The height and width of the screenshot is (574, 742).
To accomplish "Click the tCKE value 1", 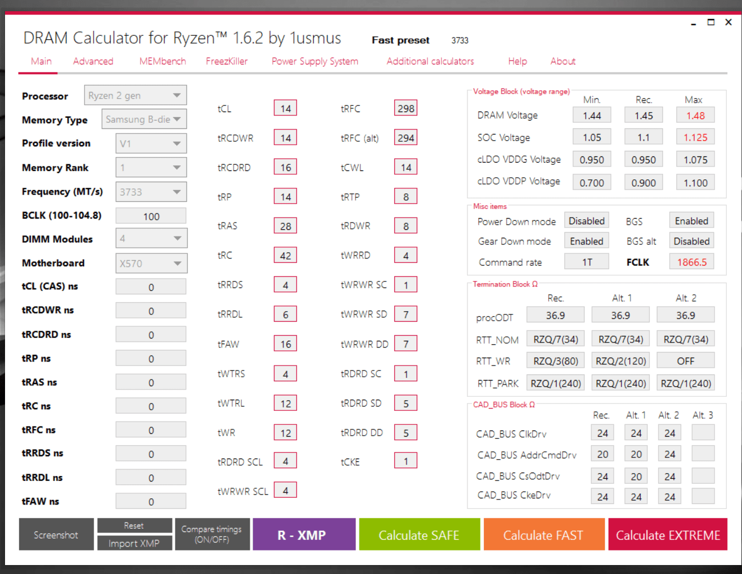I will click(406, 461).
